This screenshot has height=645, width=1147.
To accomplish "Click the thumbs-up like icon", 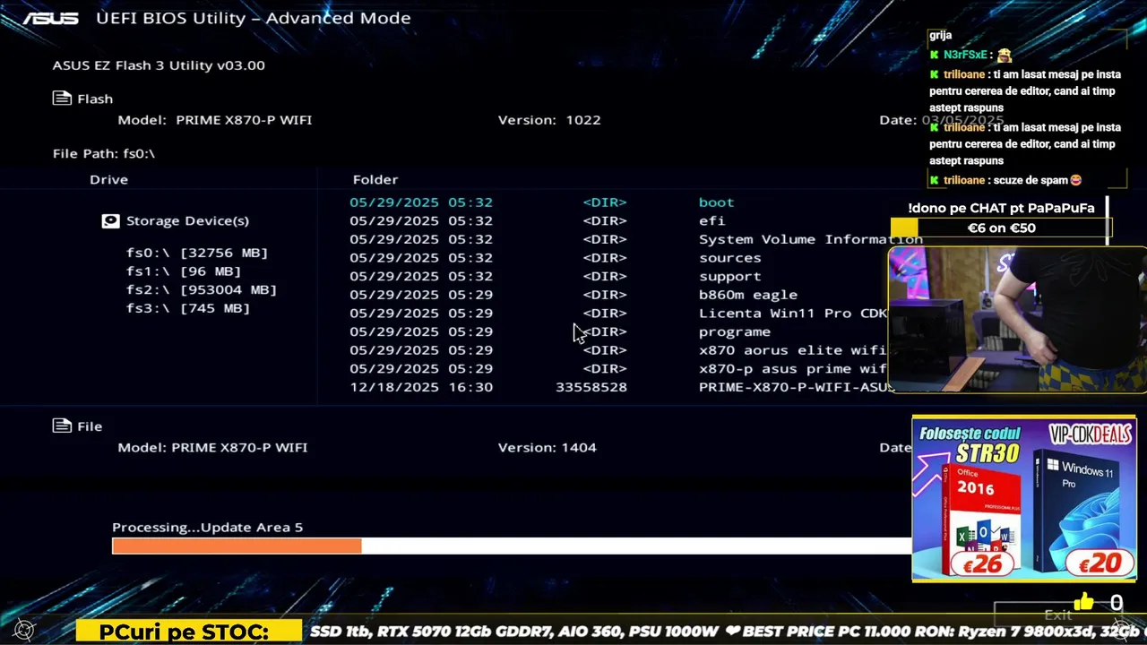I will click(x=1083, y=602).
